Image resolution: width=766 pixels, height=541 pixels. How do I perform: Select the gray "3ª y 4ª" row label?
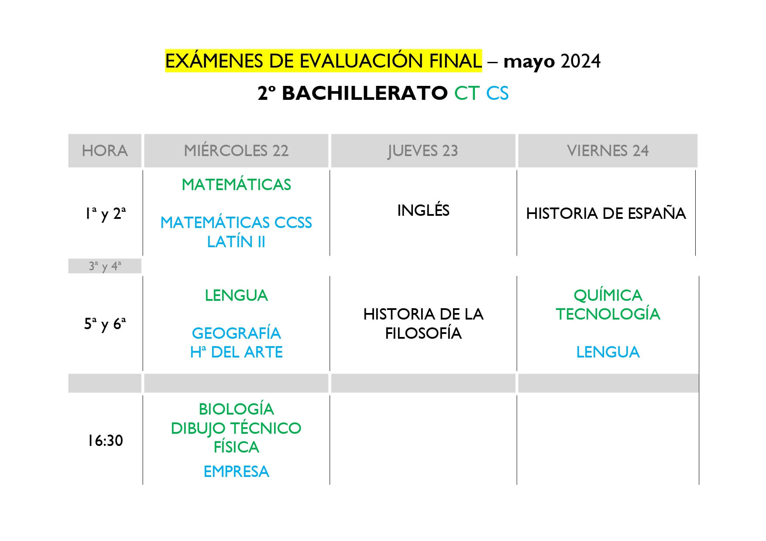pos(105,266)
